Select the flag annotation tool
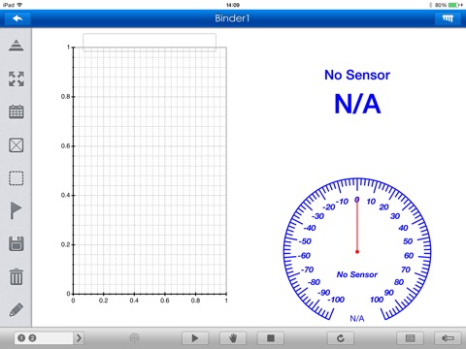 point(16,210)
